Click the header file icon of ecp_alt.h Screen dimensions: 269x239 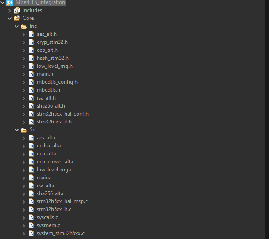(x=31, y=50)
